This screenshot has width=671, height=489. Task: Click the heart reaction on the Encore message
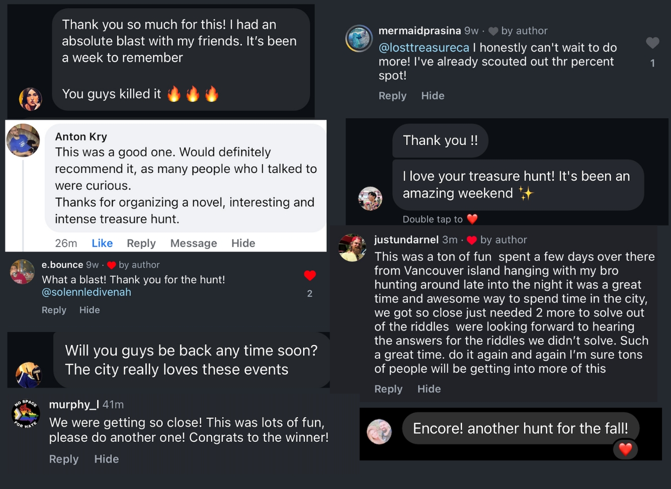click(625, 449)
